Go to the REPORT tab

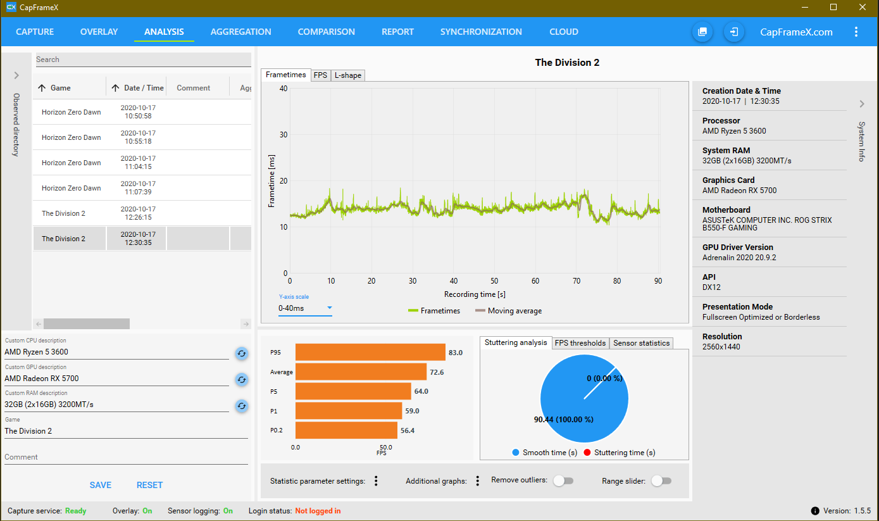[397, 32]
